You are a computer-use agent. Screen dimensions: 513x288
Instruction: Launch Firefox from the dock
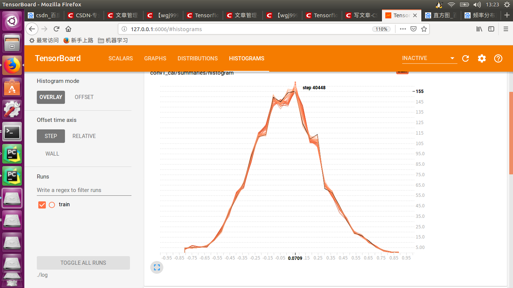tap(12, 64)
